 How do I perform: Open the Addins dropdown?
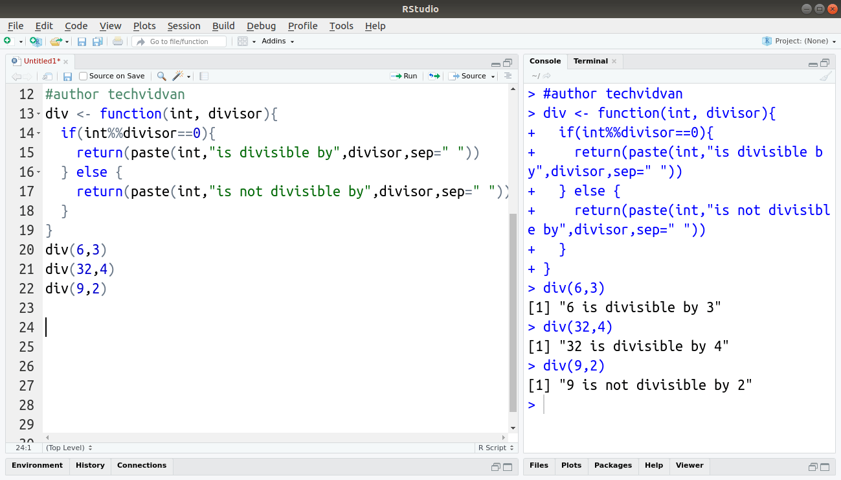pos(278,41)
